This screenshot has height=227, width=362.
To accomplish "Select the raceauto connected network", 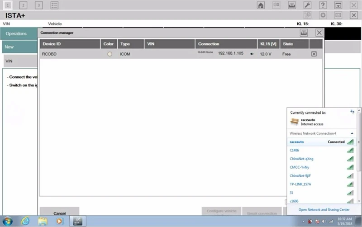I will pos(322,142).
